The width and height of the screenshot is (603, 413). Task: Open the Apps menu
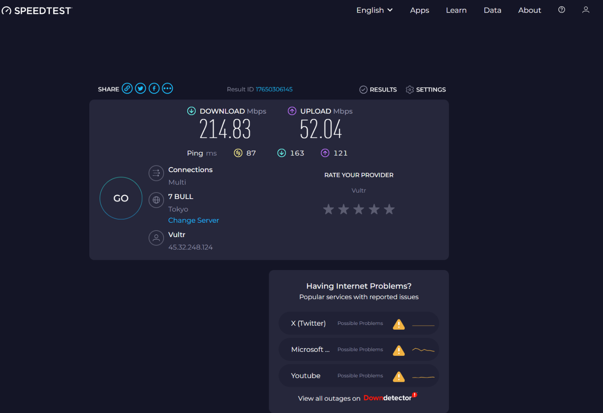tap(420, 11)
